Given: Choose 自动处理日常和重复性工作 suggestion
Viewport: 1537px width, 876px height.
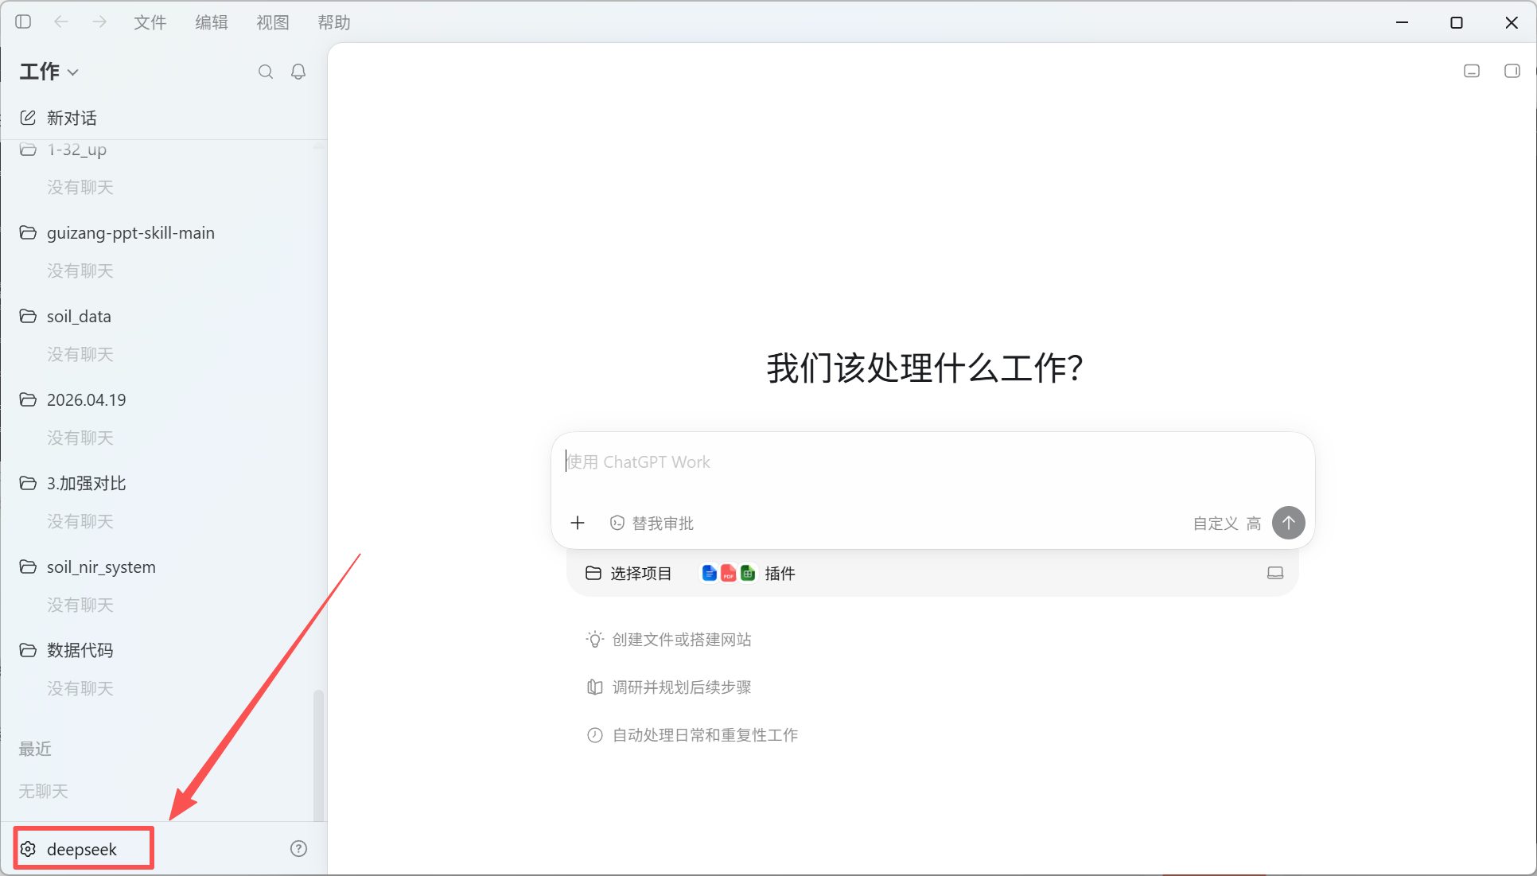Looking at the screenshot, I should point(692,735).
